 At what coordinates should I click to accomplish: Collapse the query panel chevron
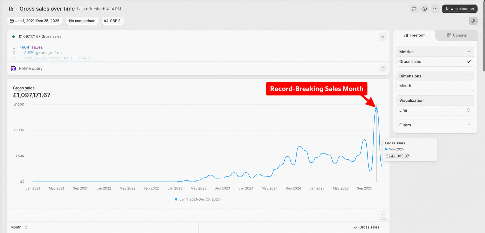tap(383, 37)
